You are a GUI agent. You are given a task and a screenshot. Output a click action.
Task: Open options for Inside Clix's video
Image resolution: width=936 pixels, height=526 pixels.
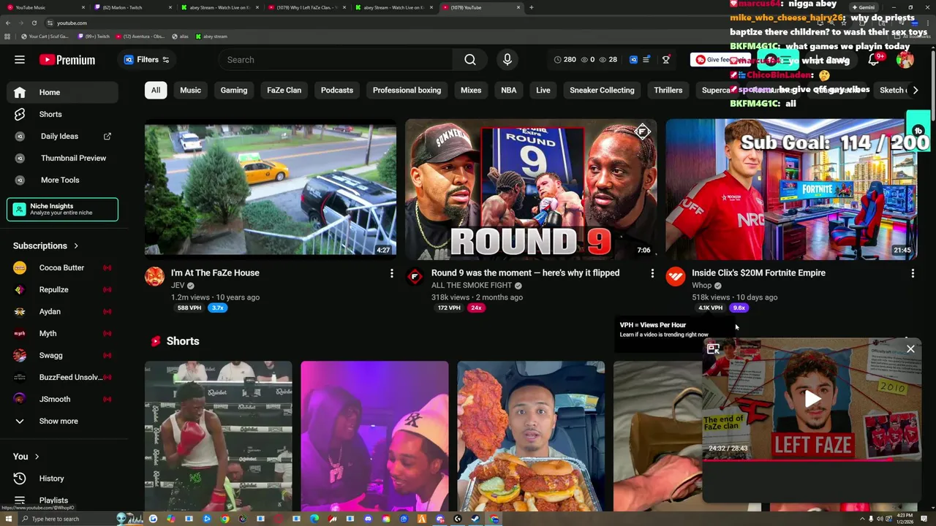point(913,273)
